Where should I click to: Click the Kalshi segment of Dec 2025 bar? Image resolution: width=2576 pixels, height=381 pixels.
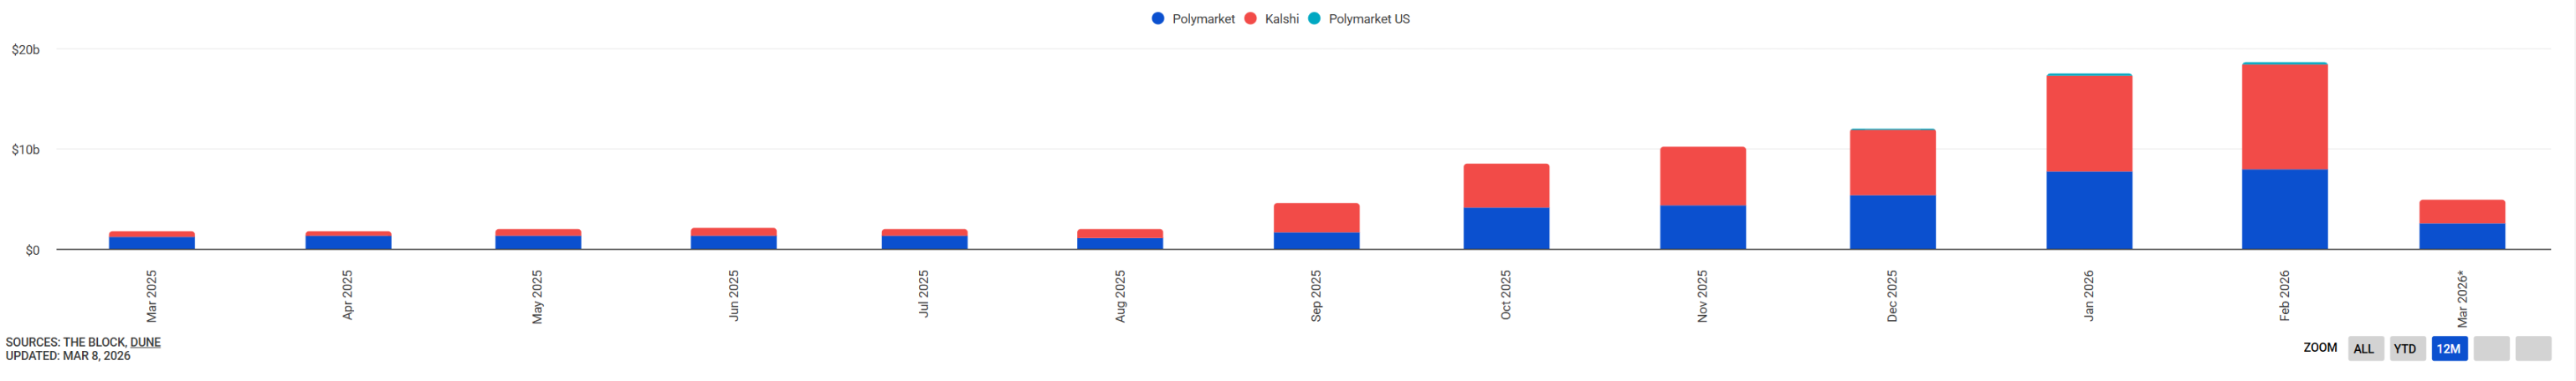1892,163
